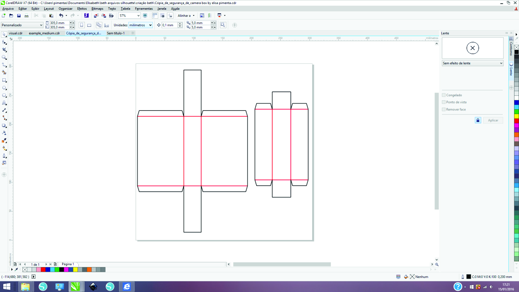
Task: Select the Freehand drawing tool
Action: coord(4,65)
